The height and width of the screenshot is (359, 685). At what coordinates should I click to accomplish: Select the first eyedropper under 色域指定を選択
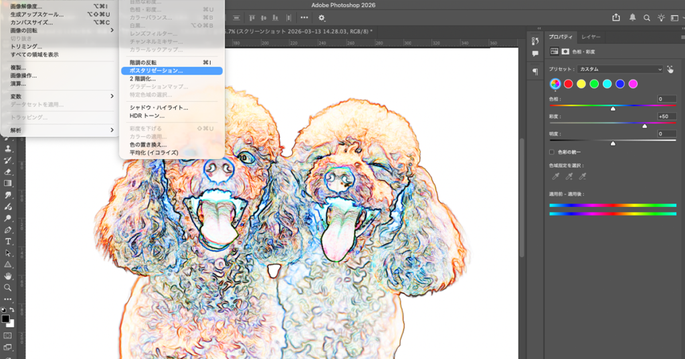(x=555, y=176)
